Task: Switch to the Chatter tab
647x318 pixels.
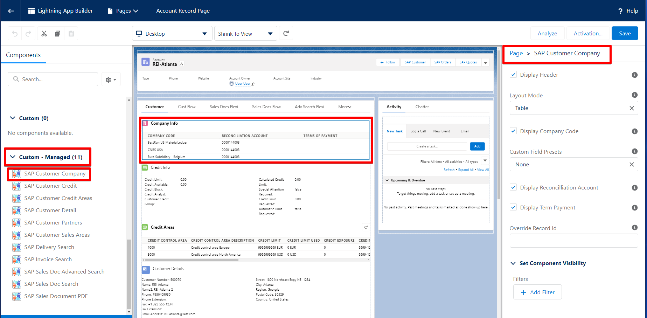Action: 422,107
